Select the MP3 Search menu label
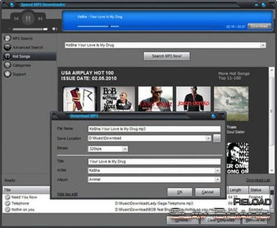Viewport: 277px width, 228px height. point(23,39)
